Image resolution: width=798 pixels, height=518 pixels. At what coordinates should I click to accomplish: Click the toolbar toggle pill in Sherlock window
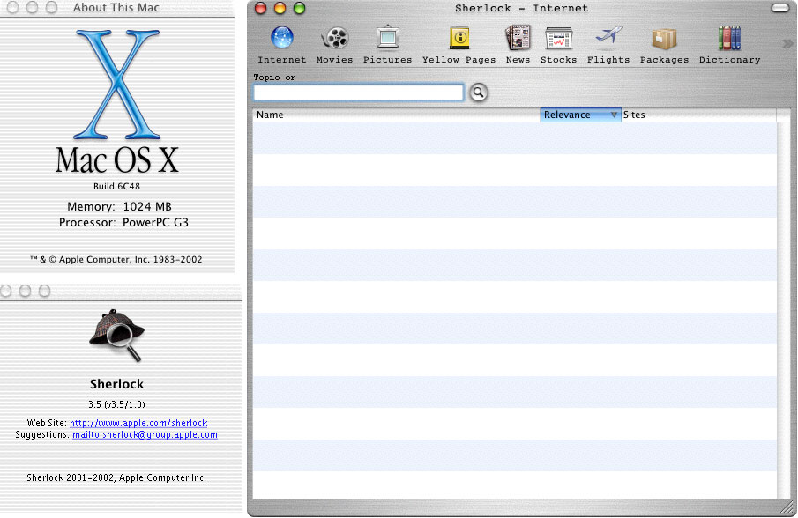click(x=779, y=8)
